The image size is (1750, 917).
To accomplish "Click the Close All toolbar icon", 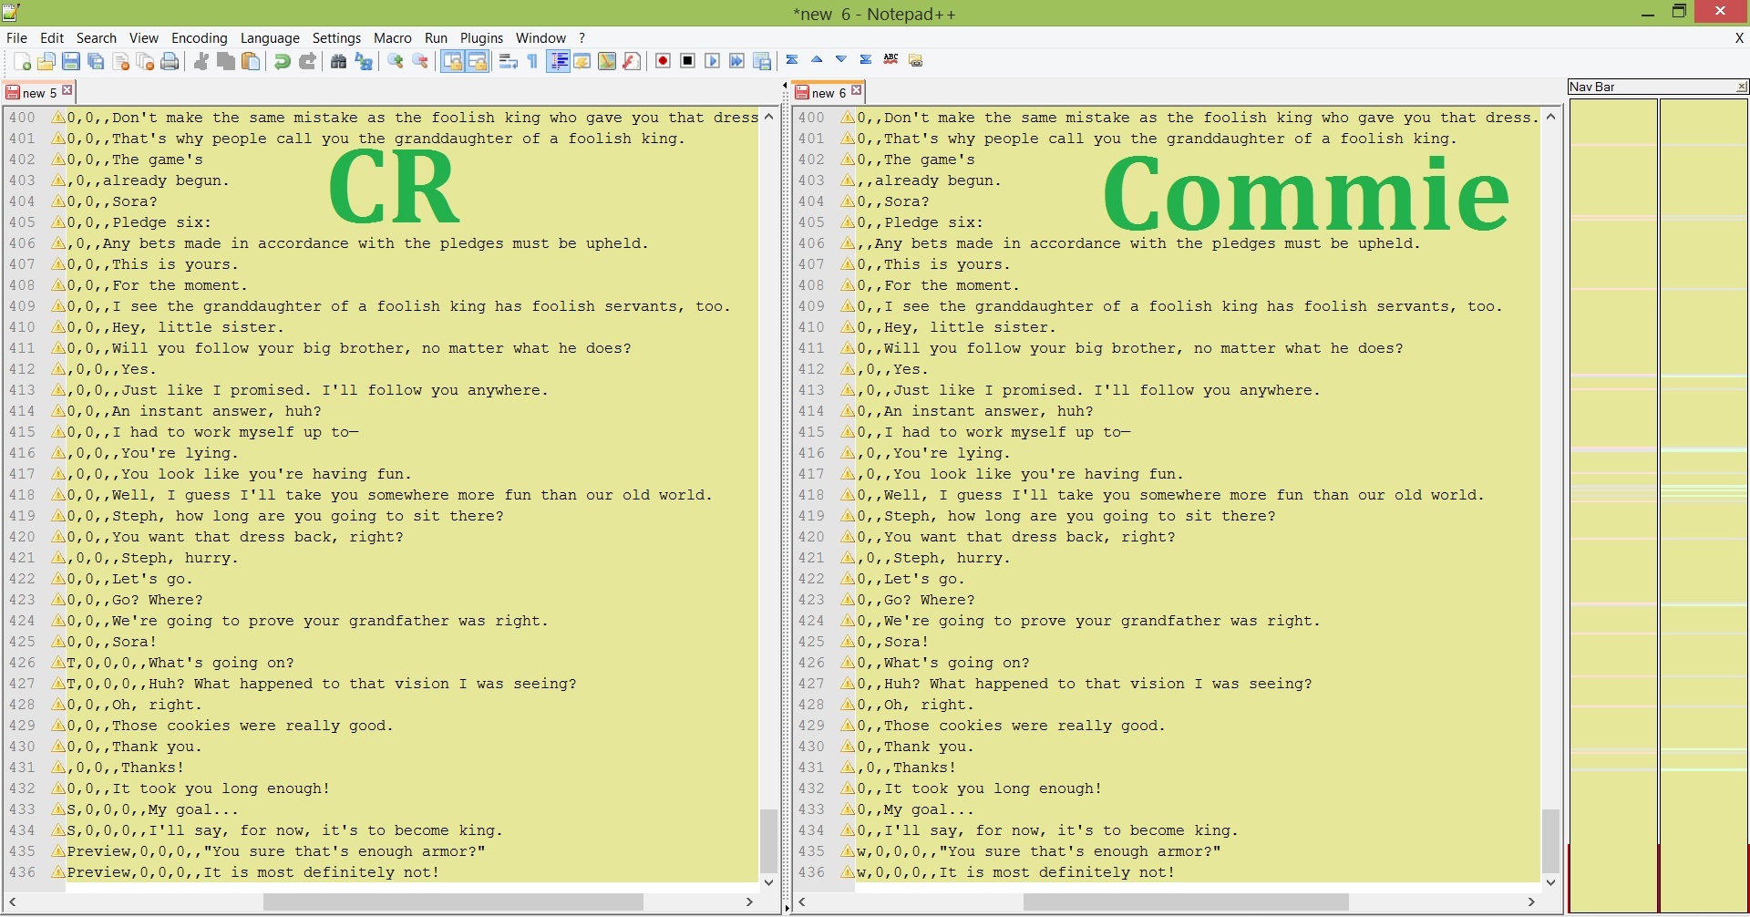I will (x=145, y=61).
